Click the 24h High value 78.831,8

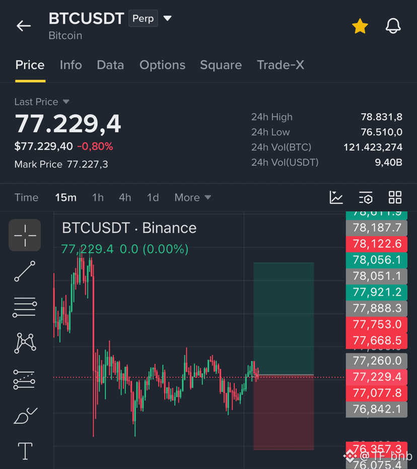[x=381, y=117]
